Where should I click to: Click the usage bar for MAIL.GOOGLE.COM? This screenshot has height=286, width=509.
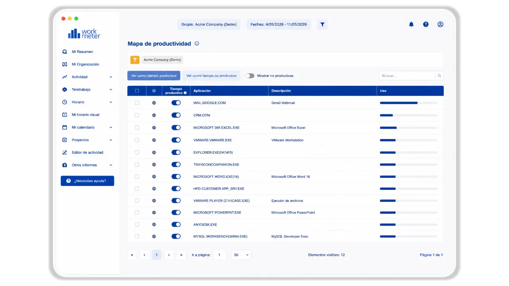408,103
